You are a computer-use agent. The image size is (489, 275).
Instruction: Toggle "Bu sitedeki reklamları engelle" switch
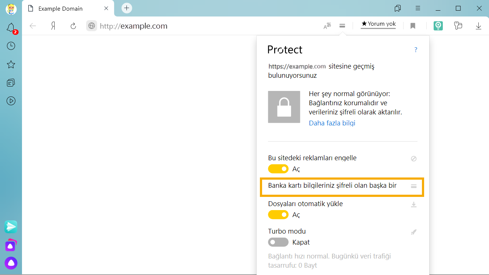pos(278,169)
